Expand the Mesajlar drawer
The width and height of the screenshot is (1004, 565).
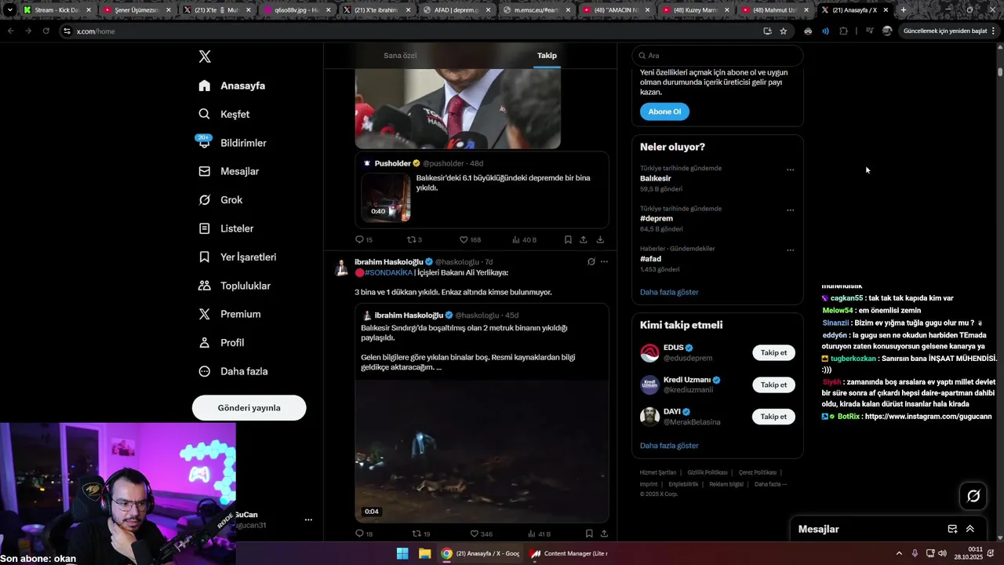970,529
